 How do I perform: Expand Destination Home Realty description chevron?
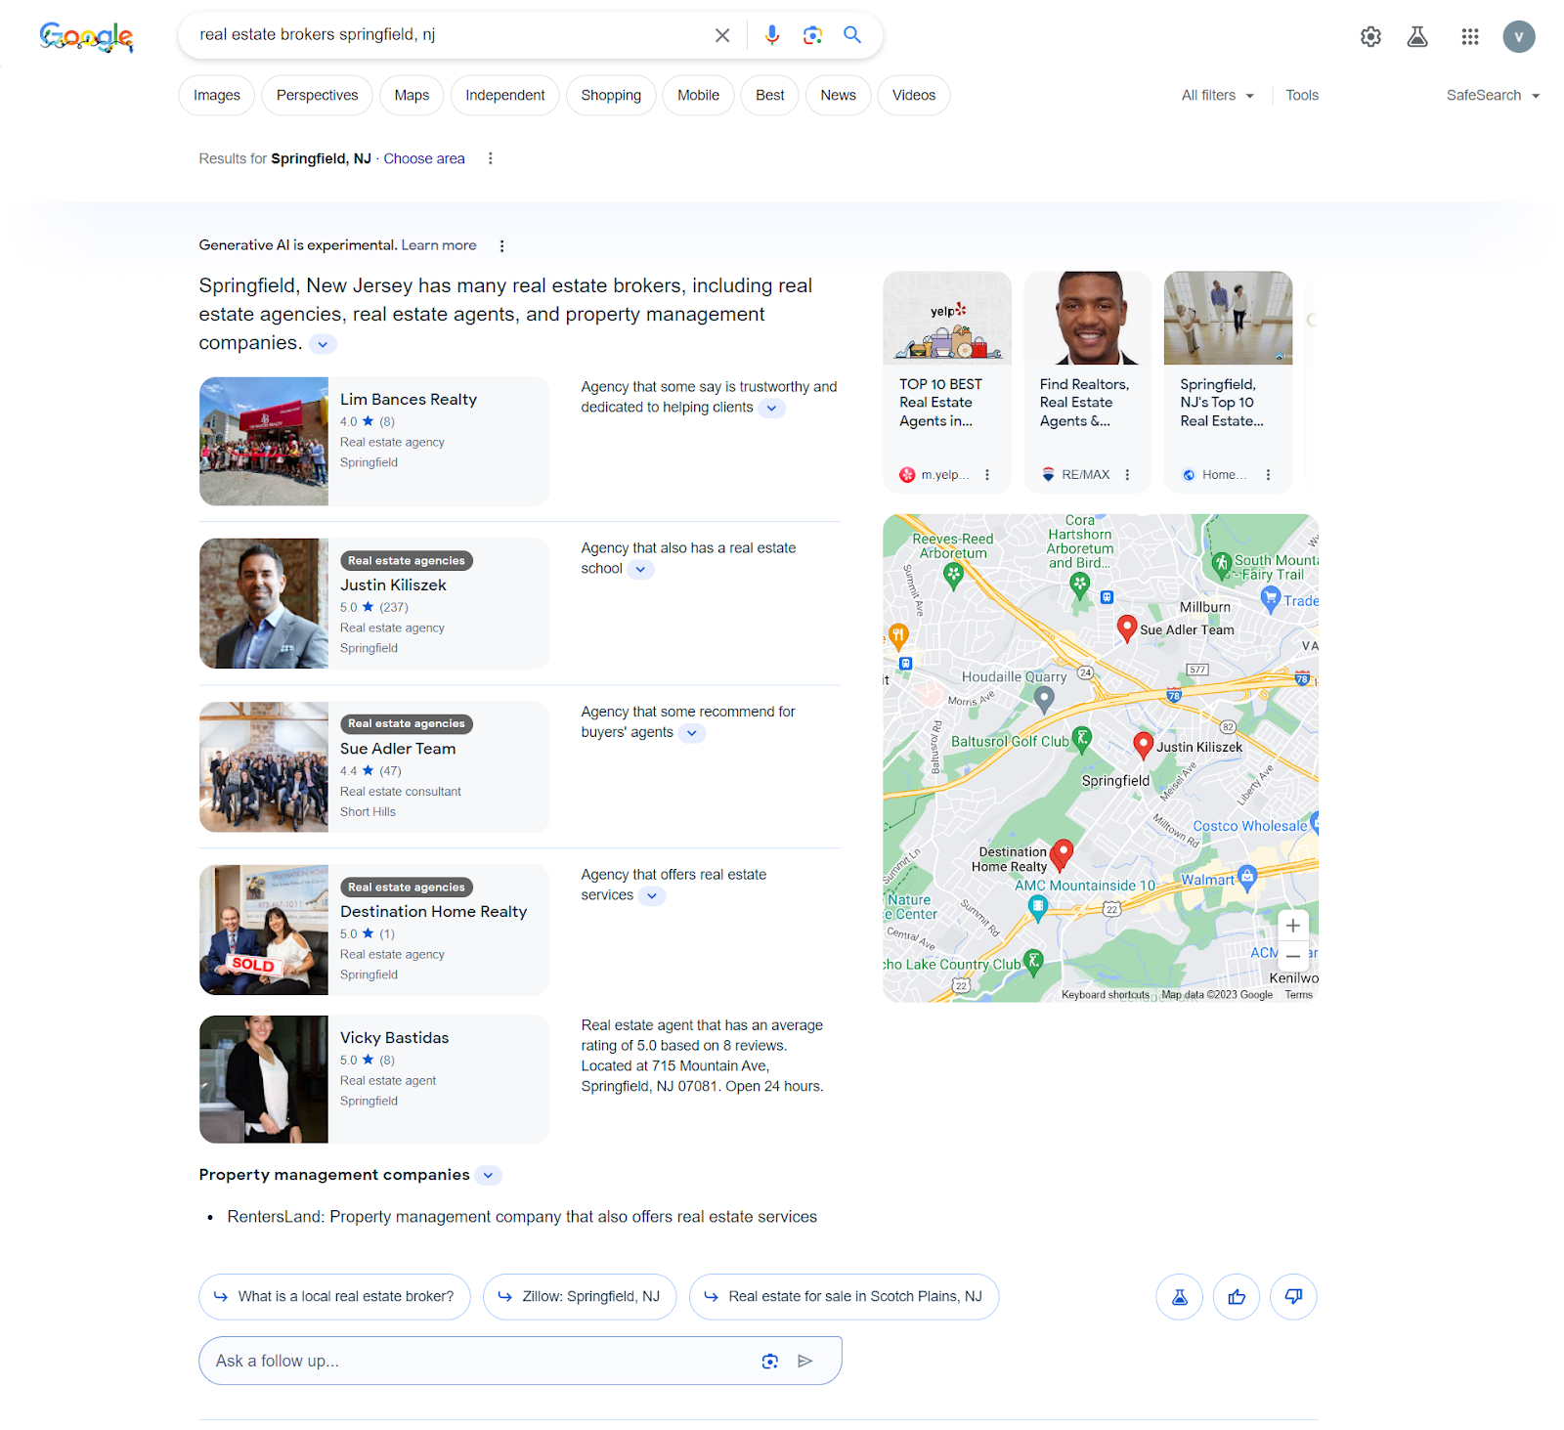click(652, 896)
